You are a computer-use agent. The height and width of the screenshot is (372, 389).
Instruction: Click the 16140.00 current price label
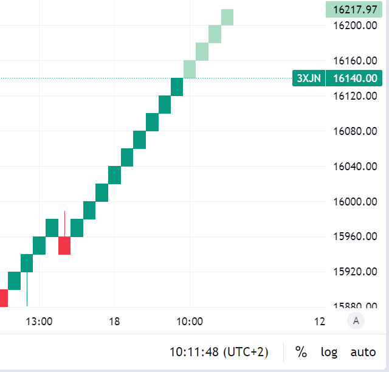tap(355, 78)
